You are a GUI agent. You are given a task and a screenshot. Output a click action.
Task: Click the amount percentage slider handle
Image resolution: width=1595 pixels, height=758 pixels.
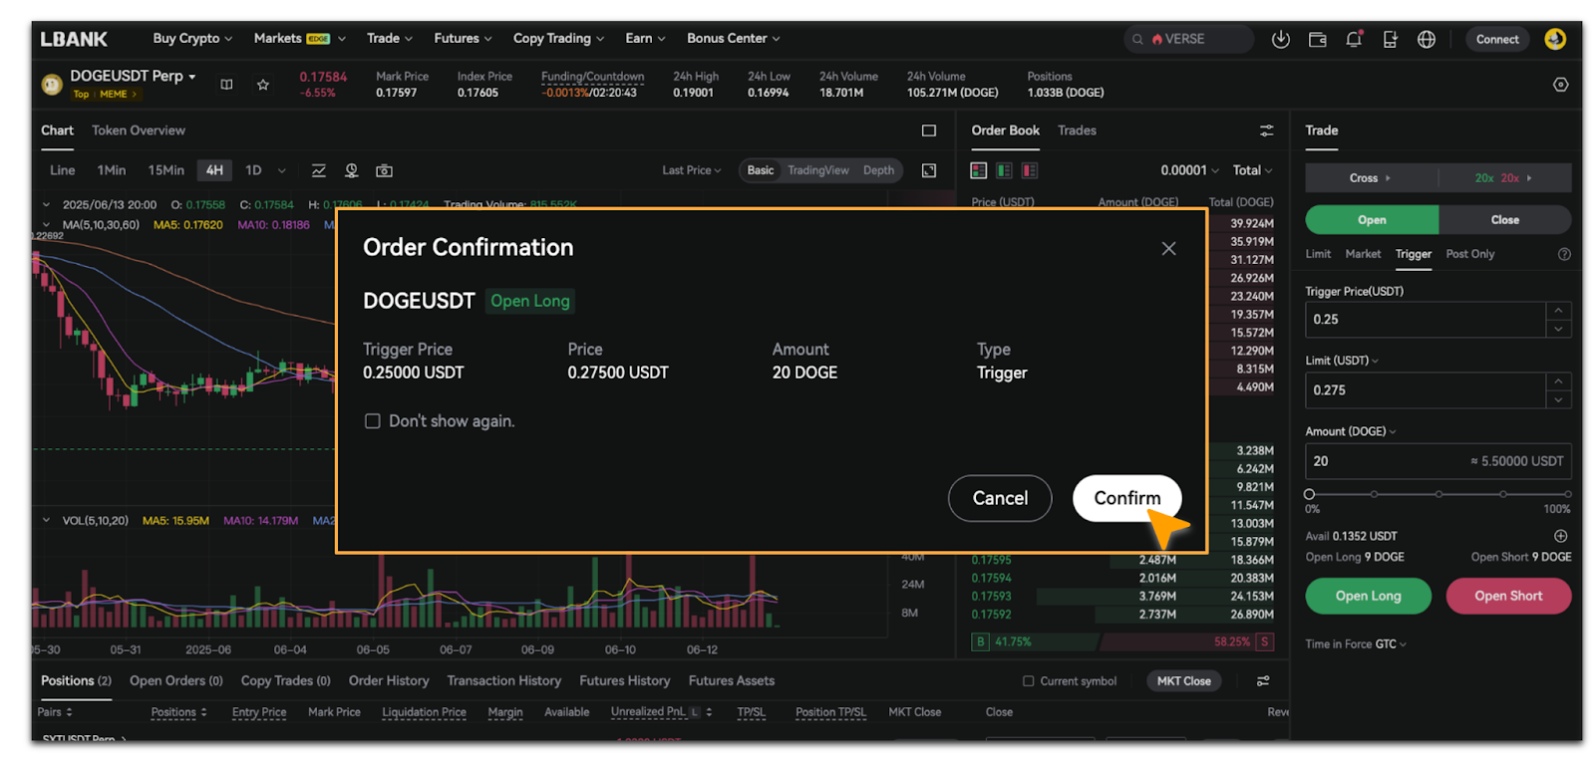point(1309,494)
